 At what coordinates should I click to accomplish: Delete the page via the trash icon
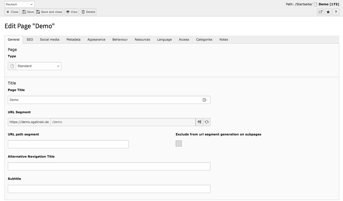(x=88, y=12)
